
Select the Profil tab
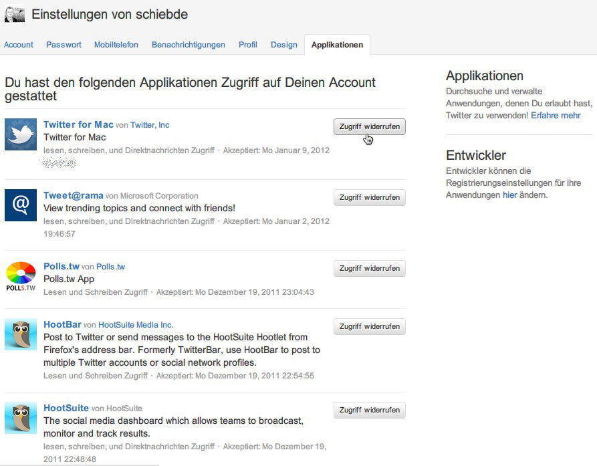(x=248, y=45)
